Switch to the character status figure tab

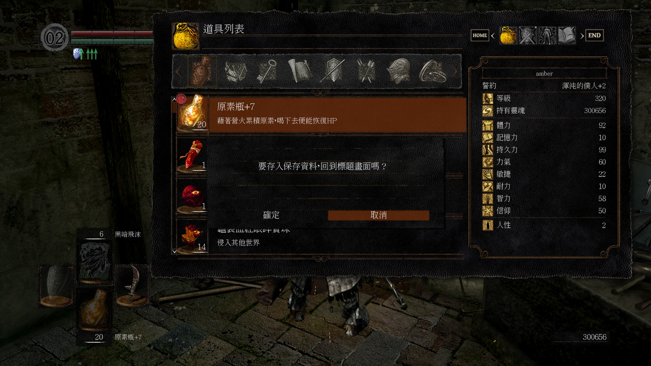[x=547, y=35]
